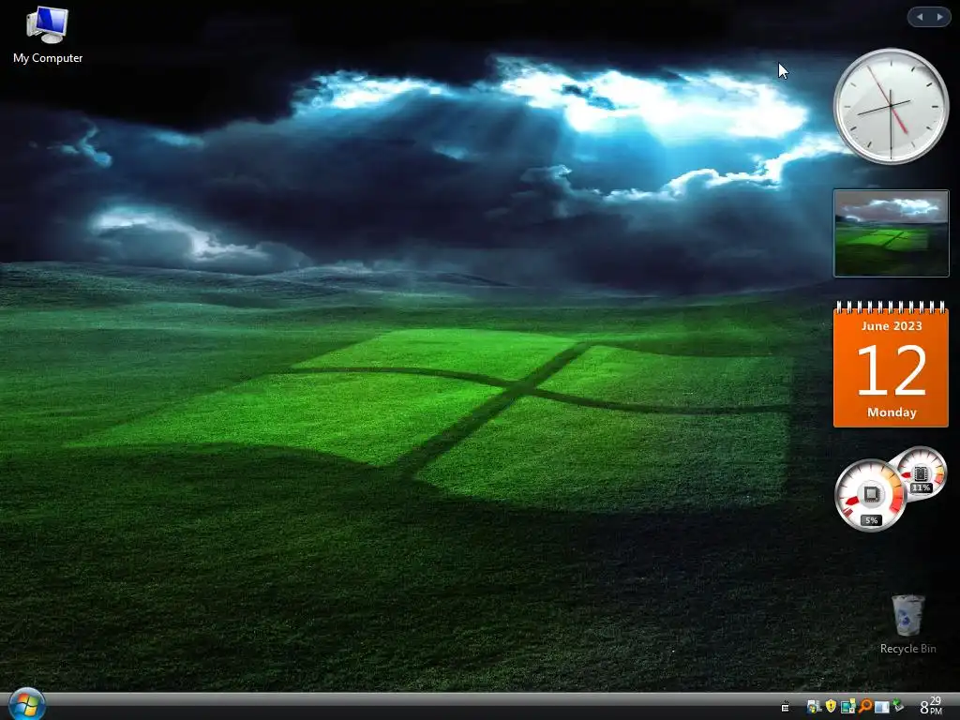Open the Start menu orb
The width and height of the screenshot is (960, 720).
pos(27,705)
